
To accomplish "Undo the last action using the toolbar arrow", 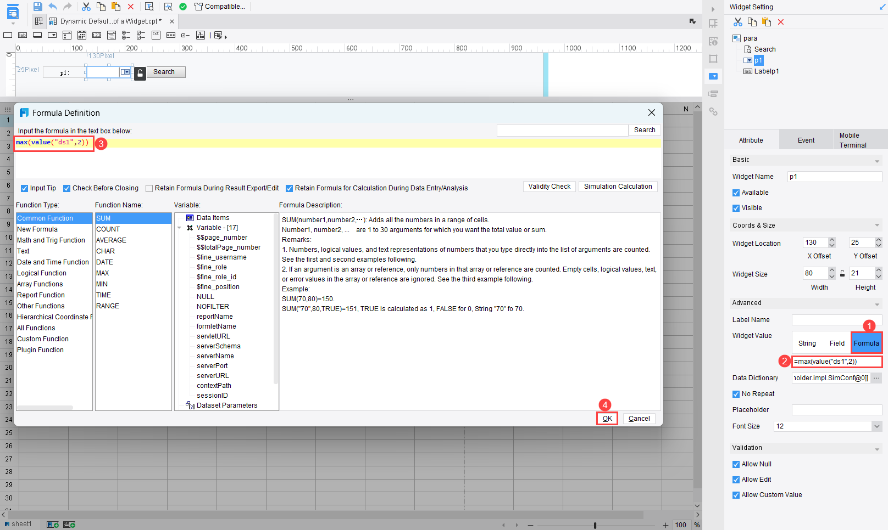I will pyautogui.click(x=53, y=7).
